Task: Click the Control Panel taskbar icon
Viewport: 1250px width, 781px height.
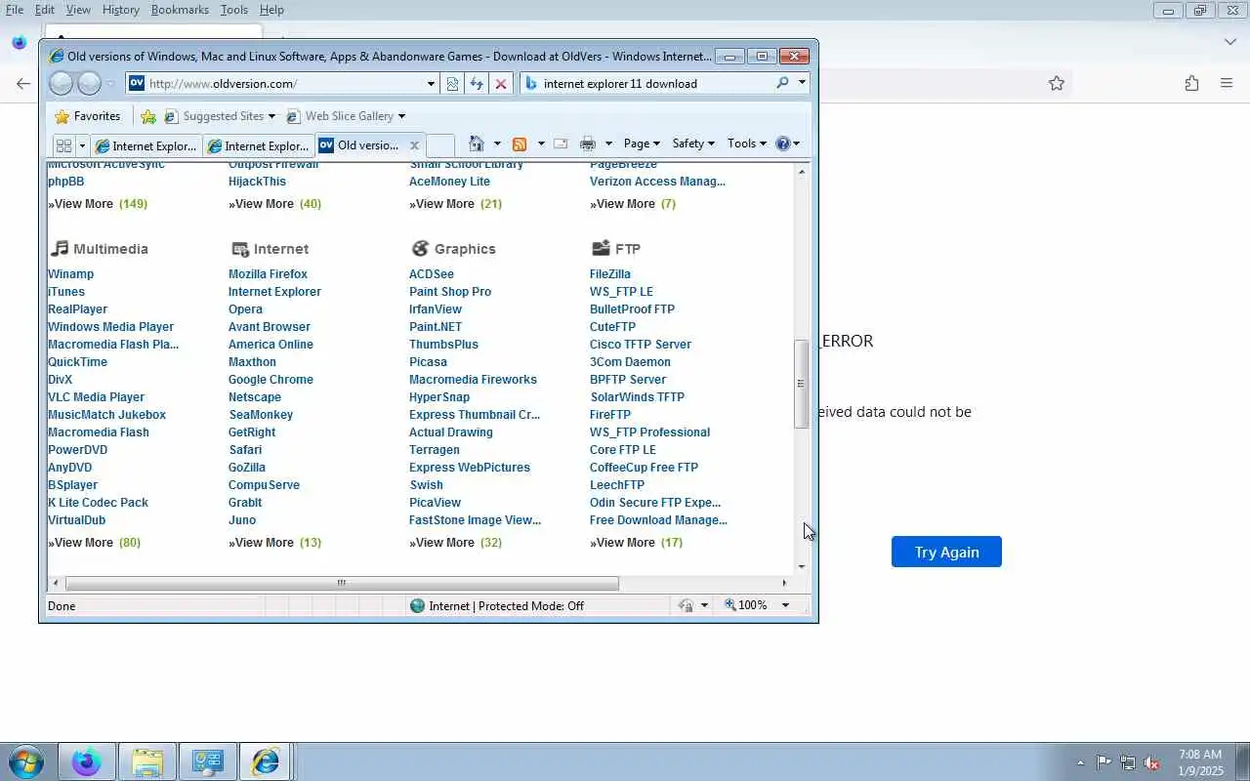Action: [x=207, y=761]
